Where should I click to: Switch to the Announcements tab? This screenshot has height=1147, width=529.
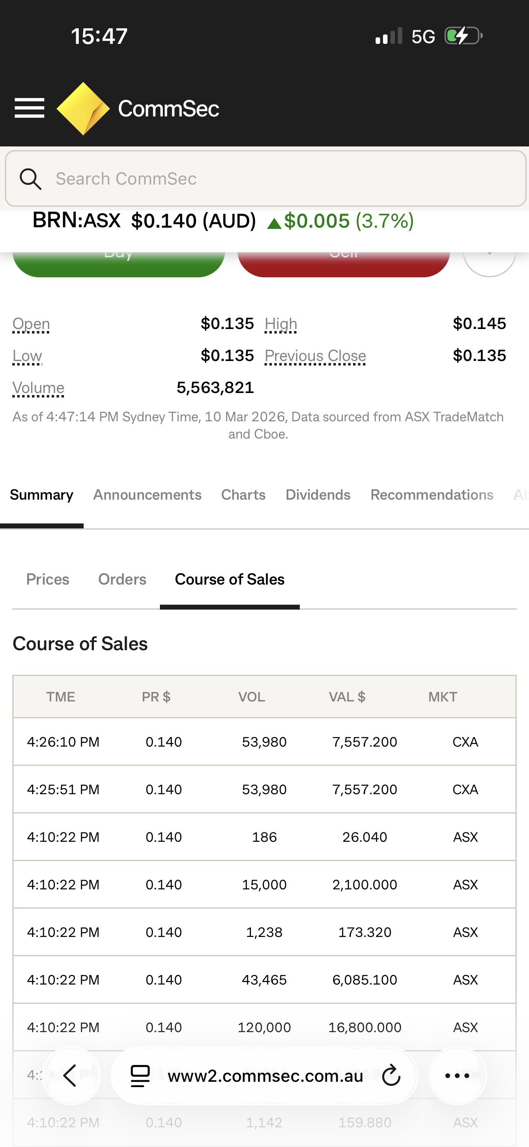coord(147,495)
